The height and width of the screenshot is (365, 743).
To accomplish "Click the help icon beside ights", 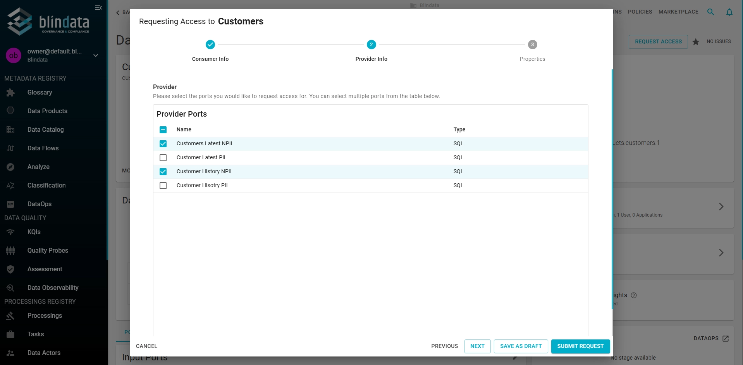I will click(x=634, y=295).
